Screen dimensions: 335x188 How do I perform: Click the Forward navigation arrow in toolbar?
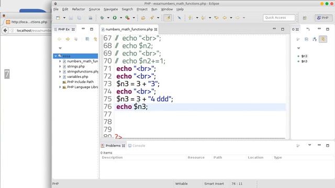pyautogui.click(x=237, y=18)
